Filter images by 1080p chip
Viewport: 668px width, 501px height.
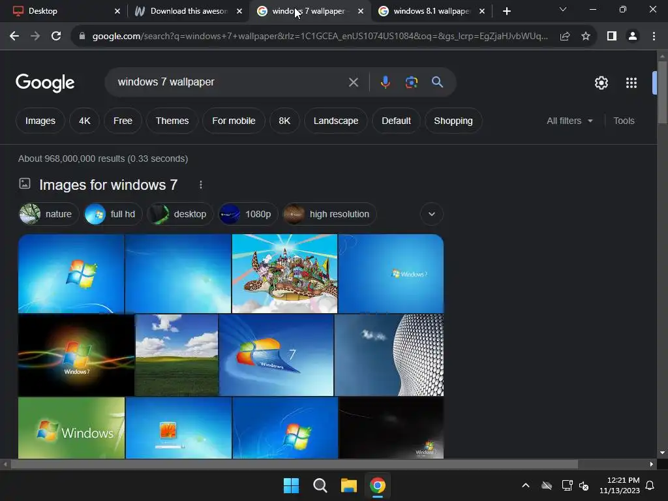(248, 214)
